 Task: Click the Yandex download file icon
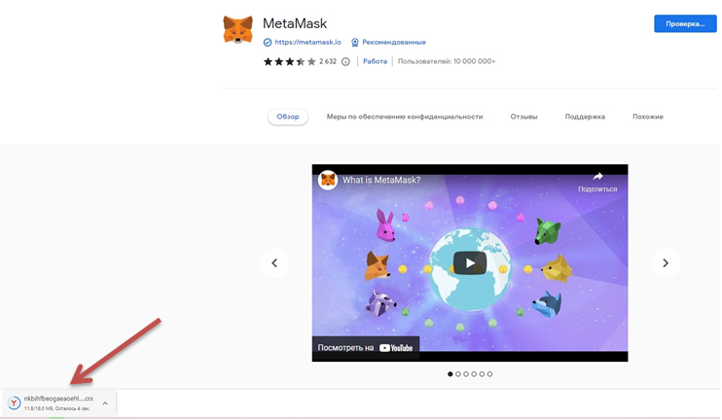coord(14,402)
